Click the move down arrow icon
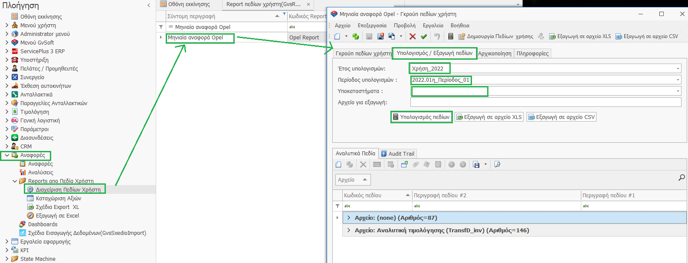The height and width of the screenshot is (263, 688). click(463, 164)
